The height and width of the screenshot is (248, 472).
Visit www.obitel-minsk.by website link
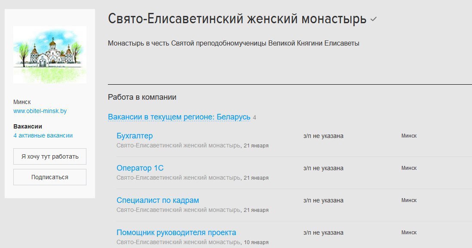[40, 111]
